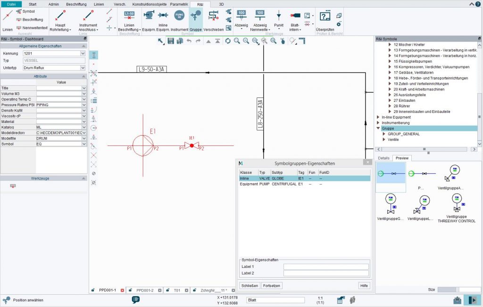Screen dimensions: 483x307
Task: Adjust the Size slider at bottom right
Action: [x=458, y=290]
